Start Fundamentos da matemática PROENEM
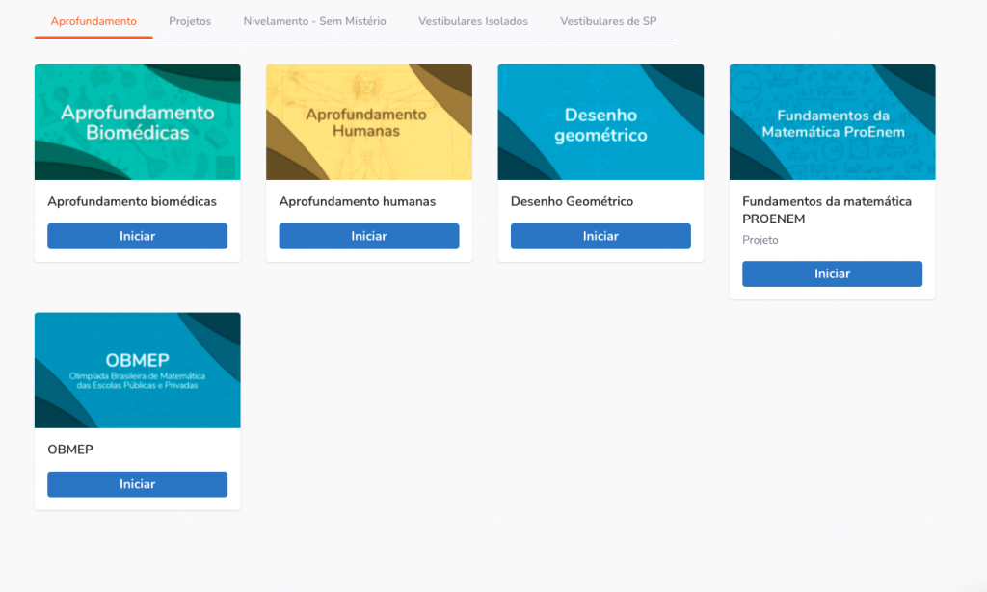 pos(832,274)
